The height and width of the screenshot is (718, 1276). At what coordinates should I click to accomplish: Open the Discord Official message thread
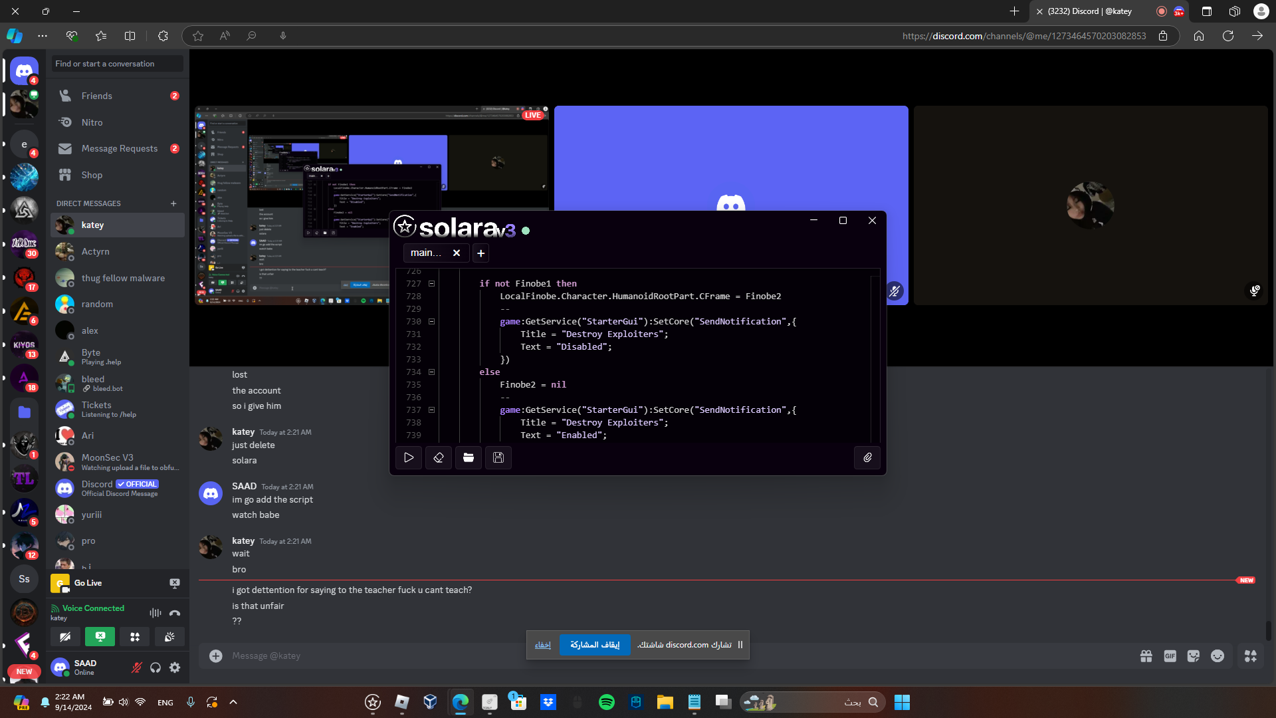coord(118,489)
